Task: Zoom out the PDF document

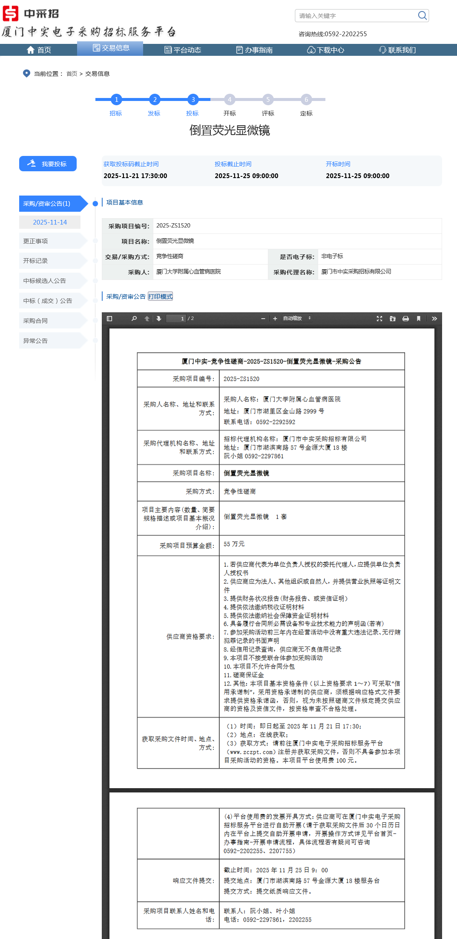Action: tap(263, 319)
